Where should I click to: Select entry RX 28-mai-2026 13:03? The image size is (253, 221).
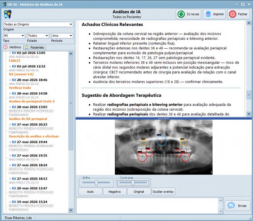[x=30, y=107]
